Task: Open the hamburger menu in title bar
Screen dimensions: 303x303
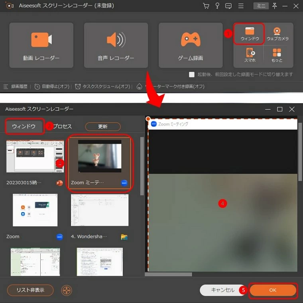Action: [x=241, y=6]
